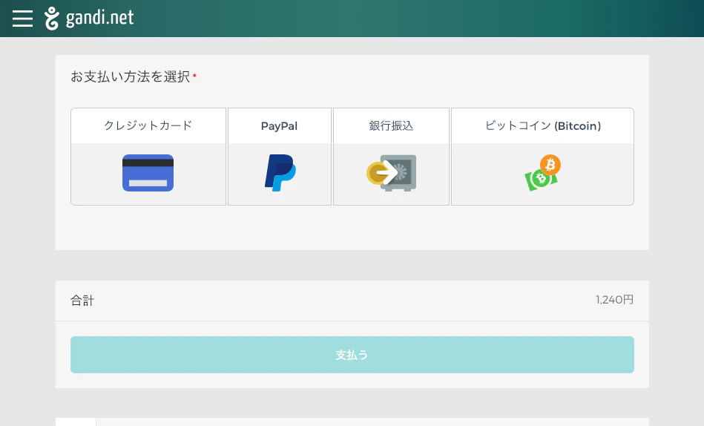704x426 pixels.
Task: Click the 支払う pay button
Action: [x=352, y=355]
